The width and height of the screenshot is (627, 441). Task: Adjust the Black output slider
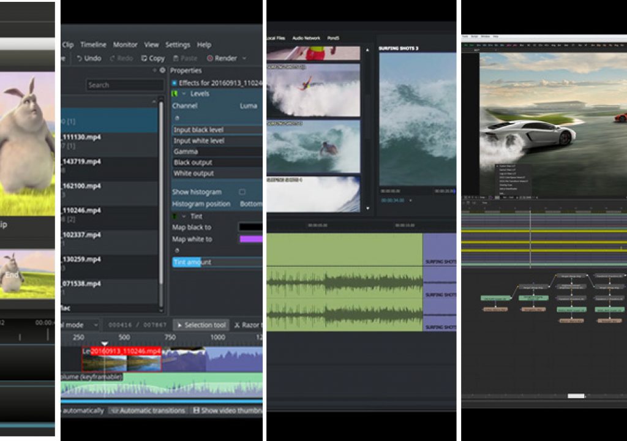(x=217, y=162)
